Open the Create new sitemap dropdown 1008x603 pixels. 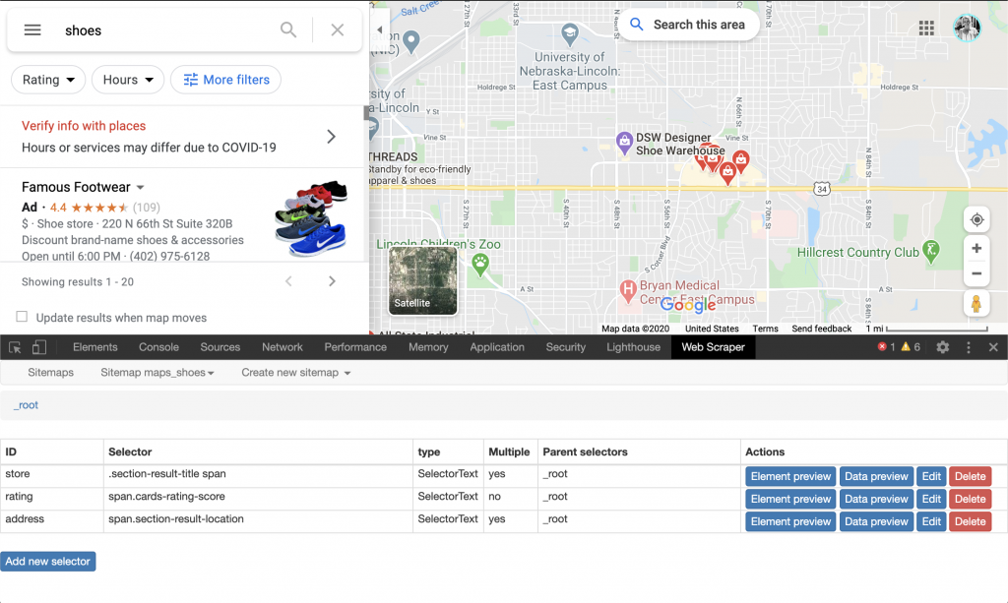coord(295,373)
